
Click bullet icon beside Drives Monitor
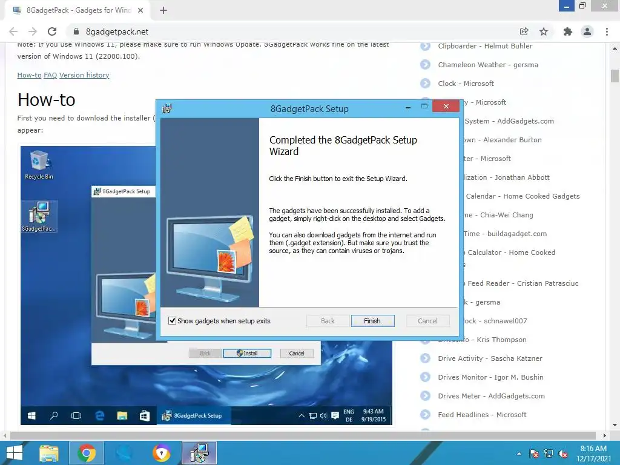(x=426, y=377)
